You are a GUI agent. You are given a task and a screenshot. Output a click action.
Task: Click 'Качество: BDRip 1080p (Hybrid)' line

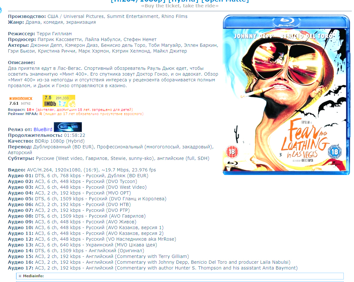46,141
